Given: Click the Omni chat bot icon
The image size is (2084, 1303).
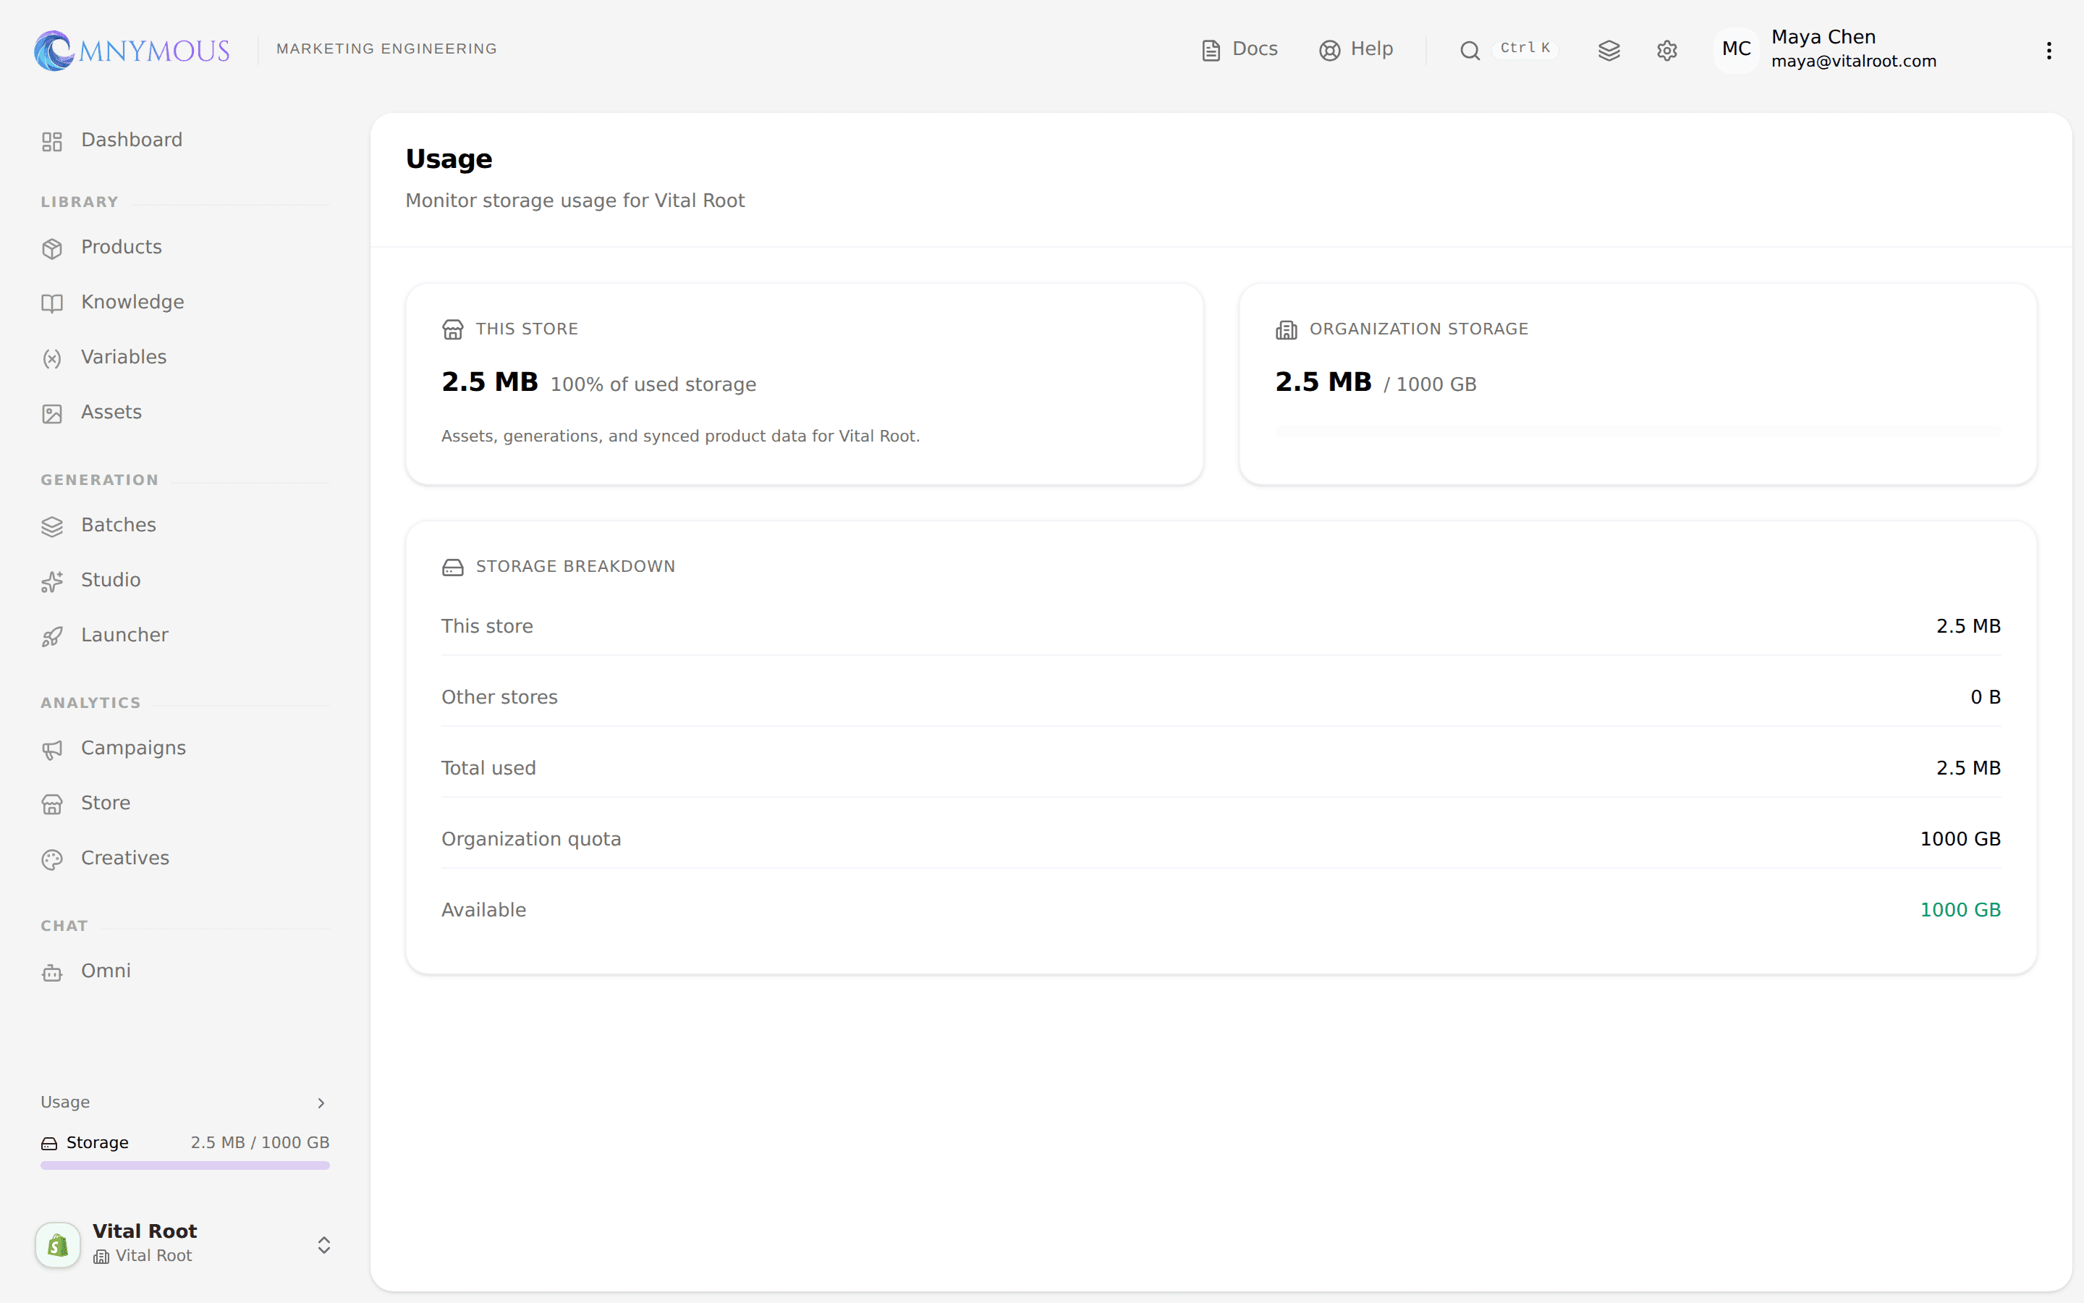Looking at the screenshot, I should point(53,973).
